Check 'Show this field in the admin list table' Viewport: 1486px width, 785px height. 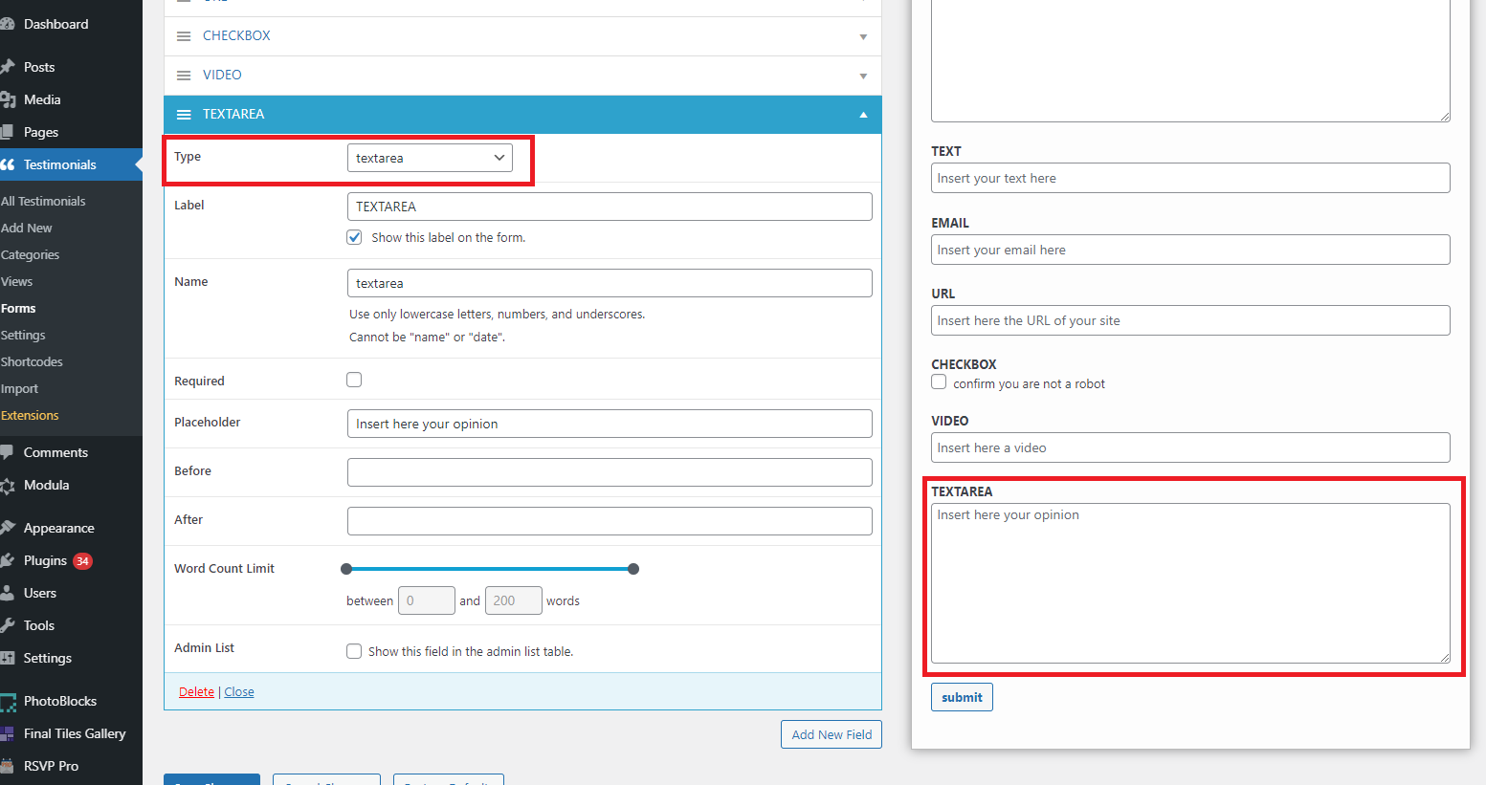point(354,651)
